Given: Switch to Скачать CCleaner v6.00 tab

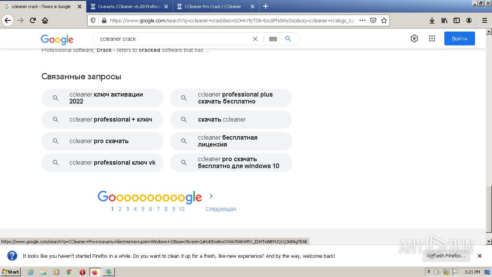Looking at the screenshot, I should tap(129, 7).
